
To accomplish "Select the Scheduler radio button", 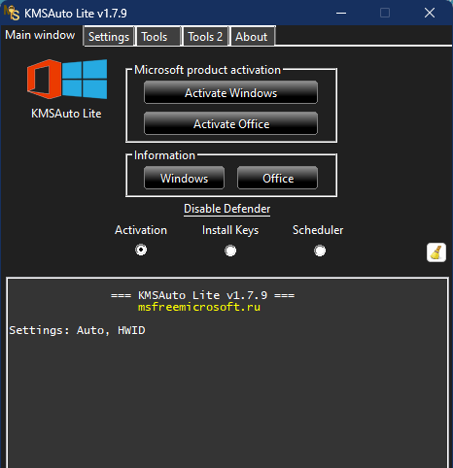I will tap(320, 251).
